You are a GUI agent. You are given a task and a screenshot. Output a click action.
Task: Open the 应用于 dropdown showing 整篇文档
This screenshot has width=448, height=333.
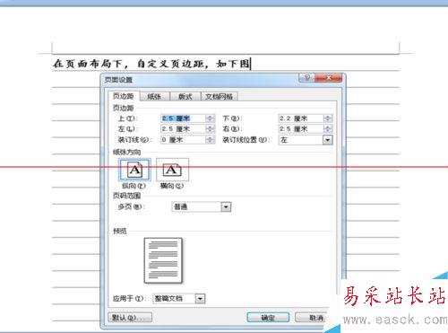(x=179, y=298)
